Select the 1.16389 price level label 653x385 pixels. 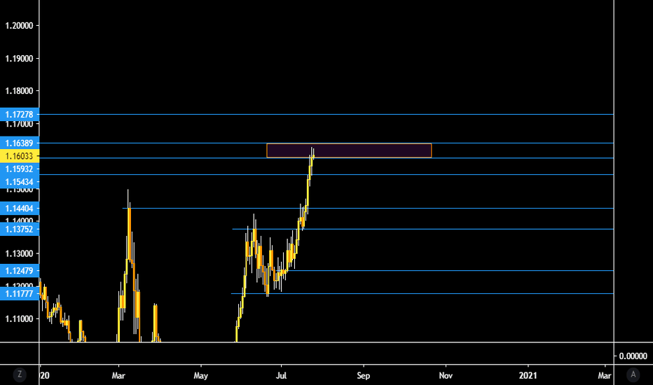pos(20,143)
